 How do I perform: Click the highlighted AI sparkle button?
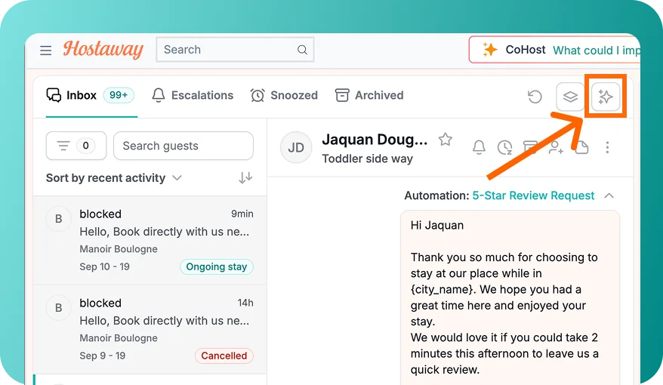(606, 97)
